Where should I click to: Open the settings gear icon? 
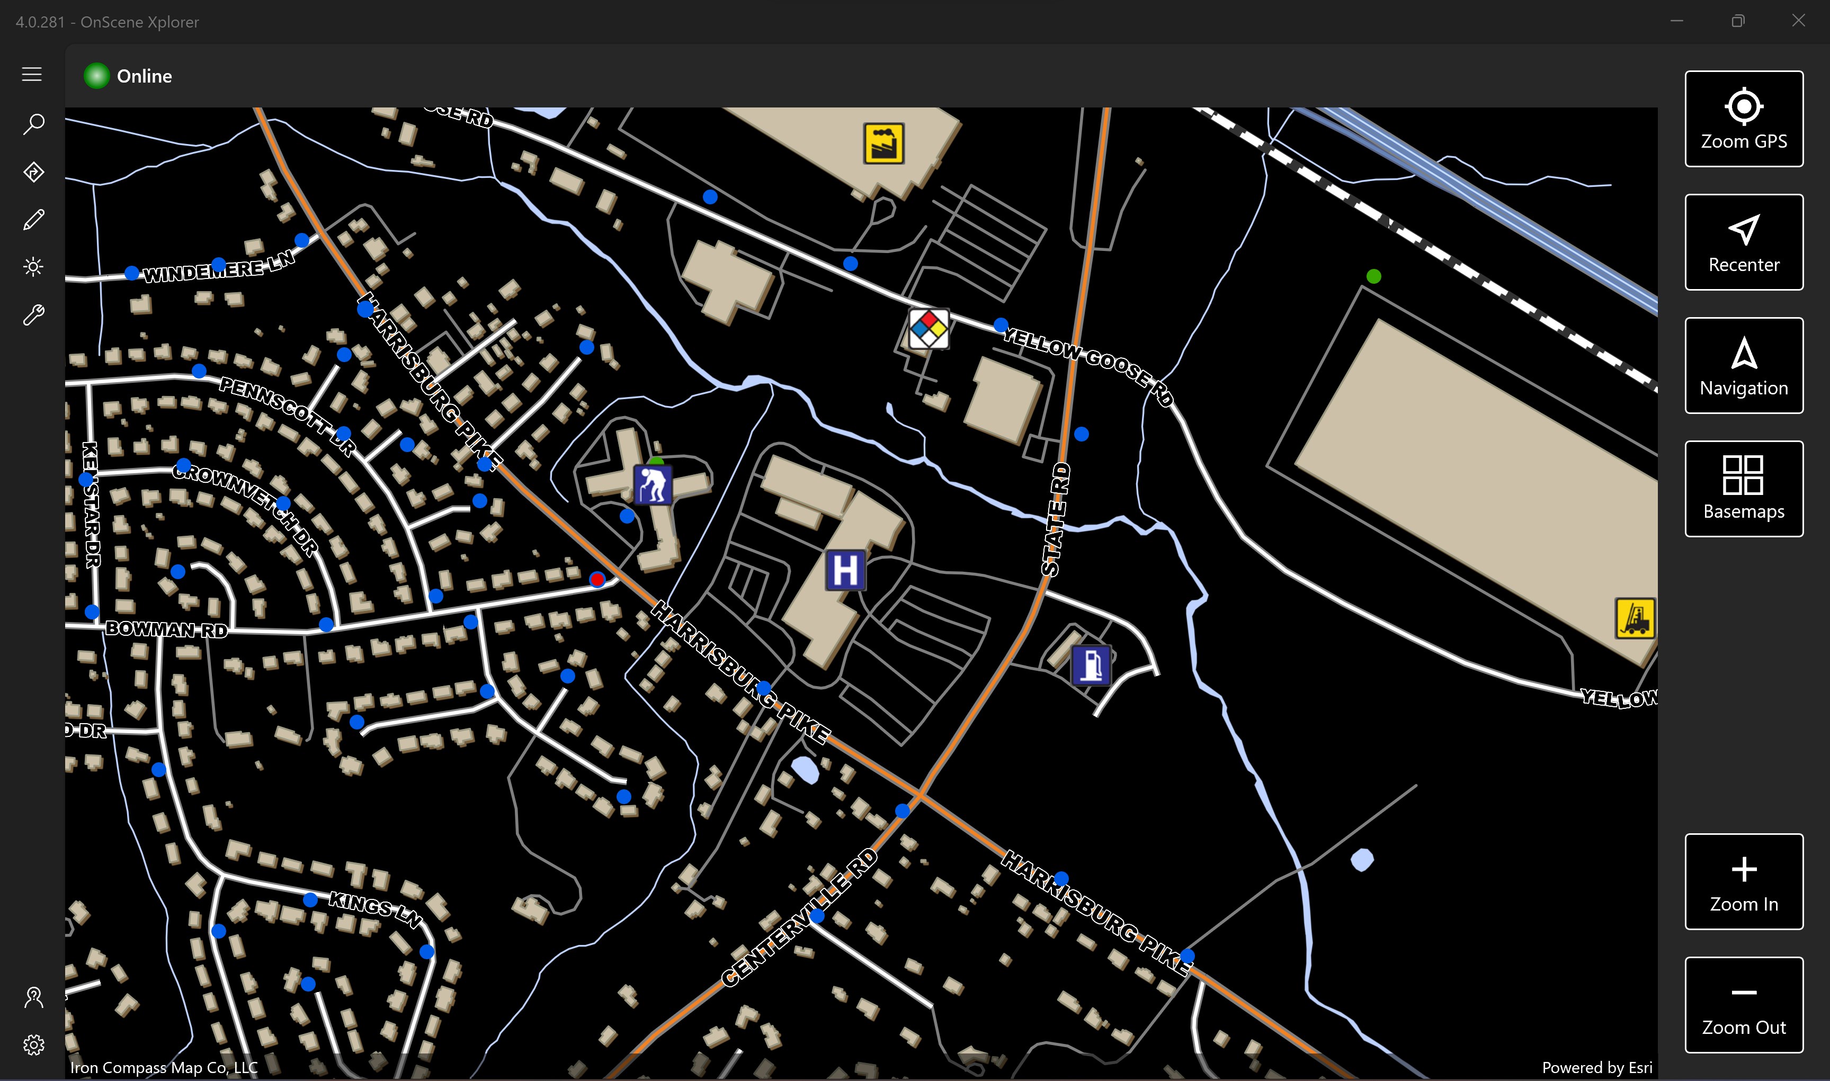[x=33, y=1046]
